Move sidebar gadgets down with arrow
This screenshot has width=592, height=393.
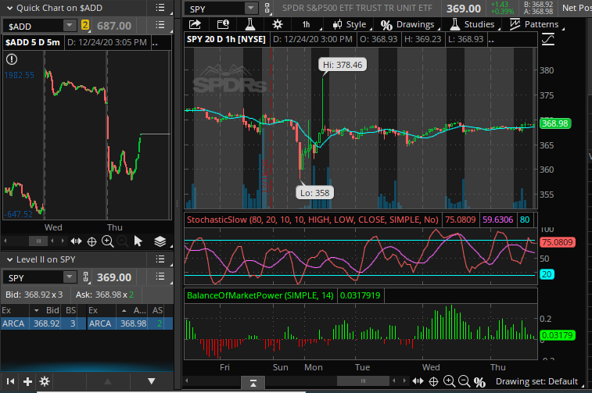152,381
